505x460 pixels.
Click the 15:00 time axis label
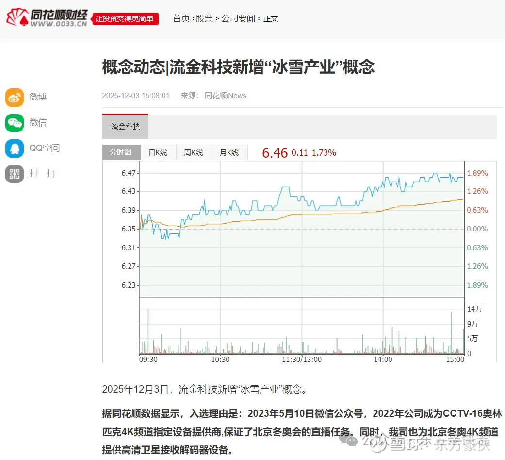[x=455, y=360]
